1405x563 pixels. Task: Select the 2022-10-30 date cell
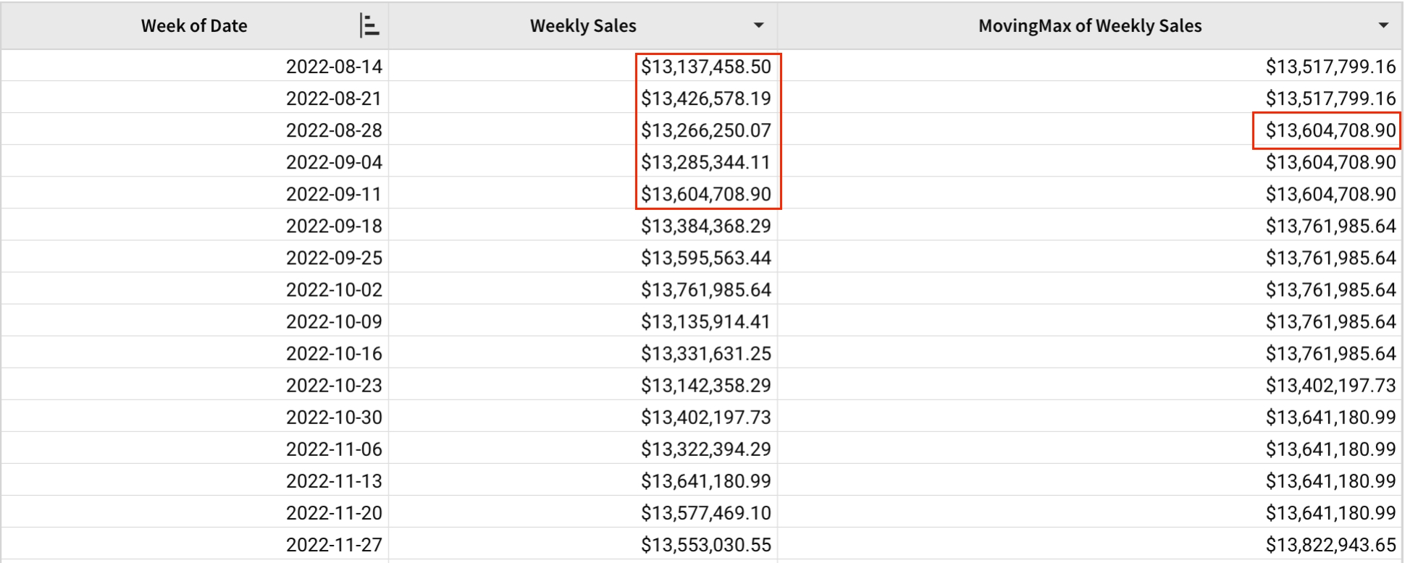[334, 417]
